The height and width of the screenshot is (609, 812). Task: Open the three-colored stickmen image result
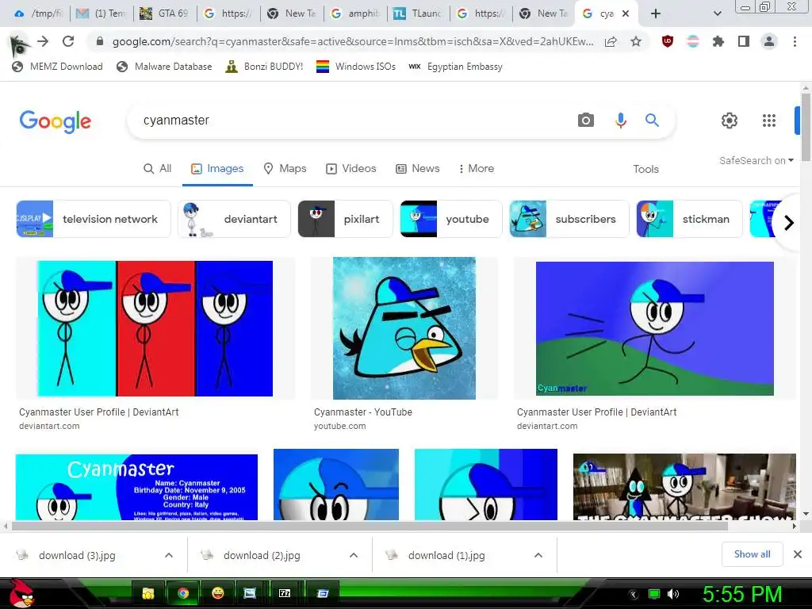[x=155, y=328]
